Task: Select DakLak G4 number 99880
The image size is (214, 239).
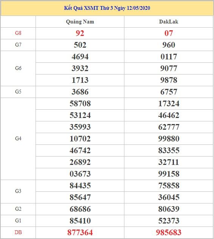Action: tap(169, 139)
